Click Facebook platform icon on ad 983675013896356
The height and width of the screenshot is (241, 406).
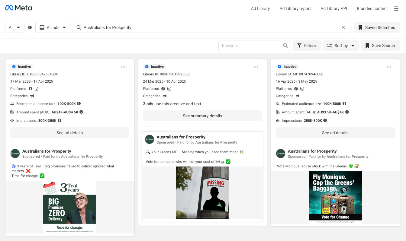[x=163, y=89]
